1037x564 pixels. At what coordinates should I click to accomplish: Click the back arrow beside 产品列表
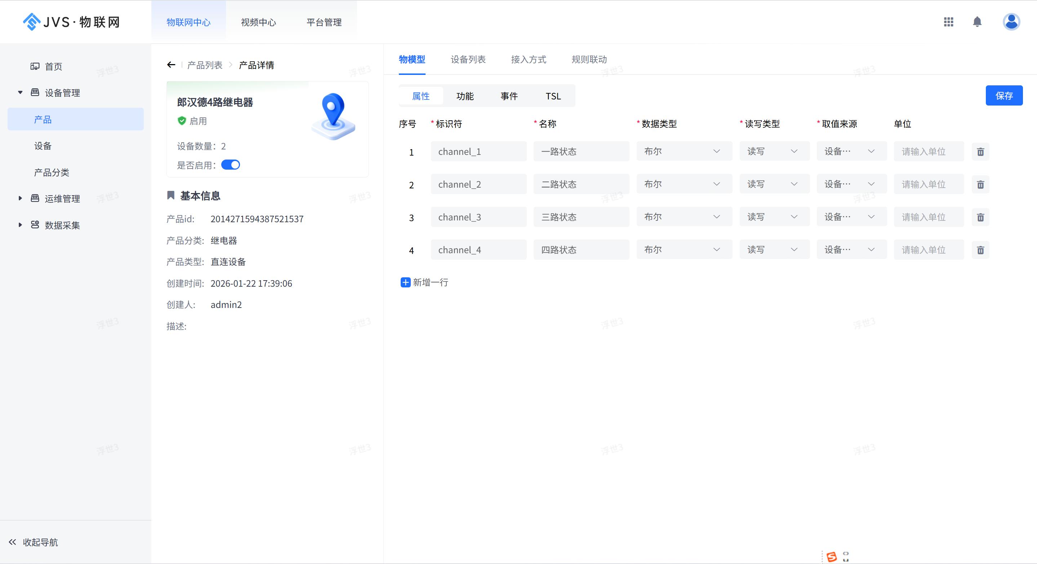171,65
